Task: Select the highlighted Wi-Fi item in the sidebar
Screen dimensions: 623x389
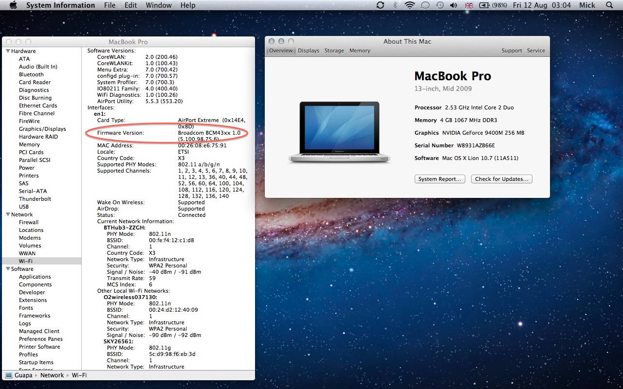Action: tap(26, 261)
